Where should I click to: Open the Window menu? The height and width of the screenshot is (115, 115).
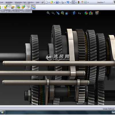pyautogui.click(x=31, y=2)
